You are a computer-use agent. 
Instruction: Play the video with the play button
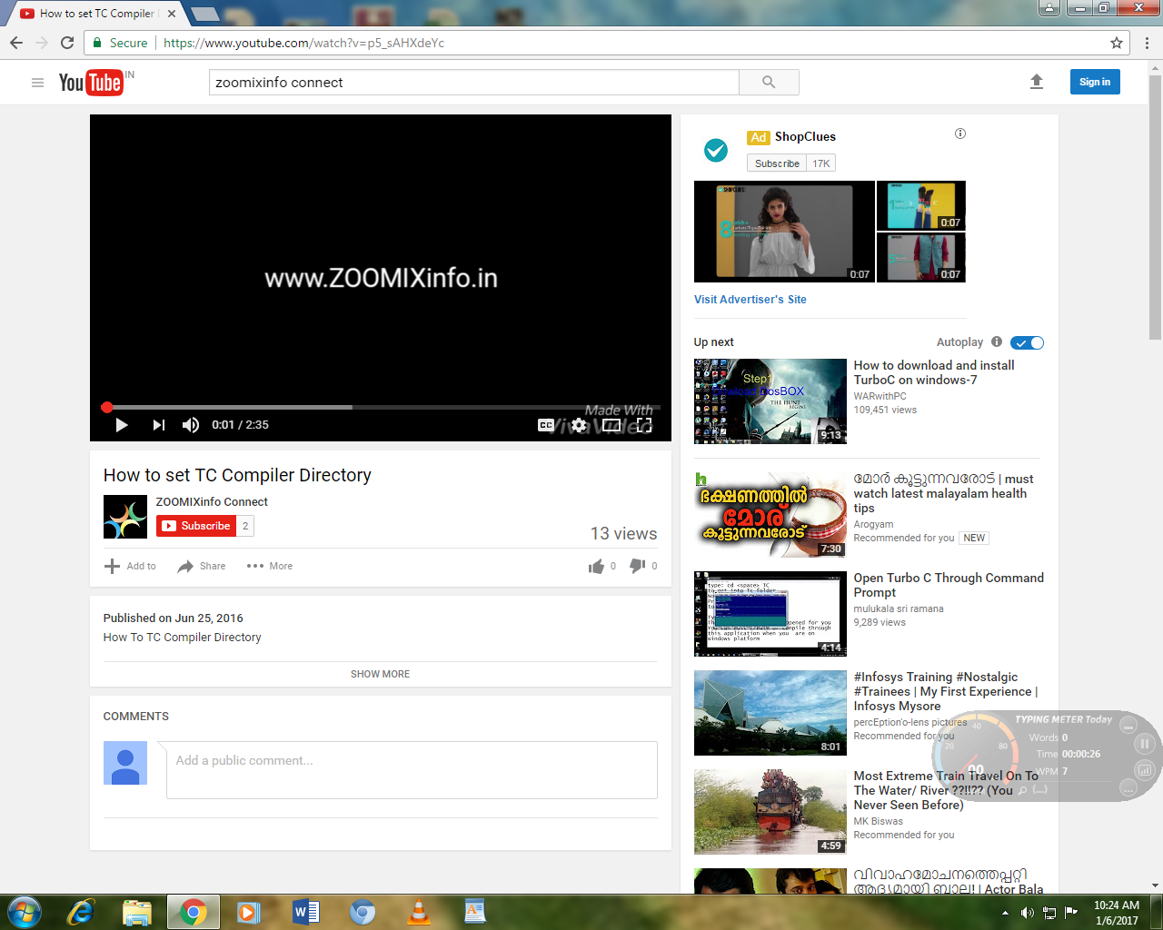coord(122,425)
